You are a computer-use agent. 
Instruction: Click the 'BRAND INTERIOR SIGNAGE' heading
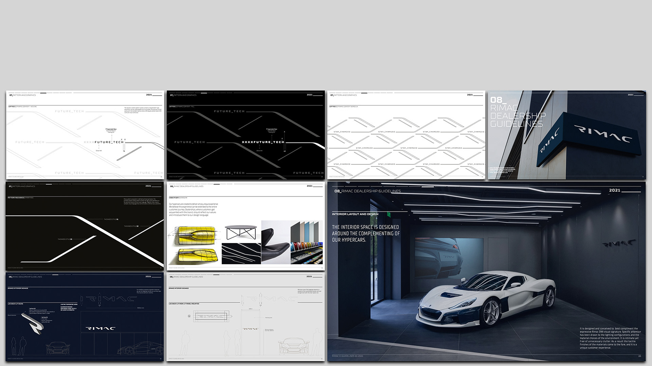179,288
